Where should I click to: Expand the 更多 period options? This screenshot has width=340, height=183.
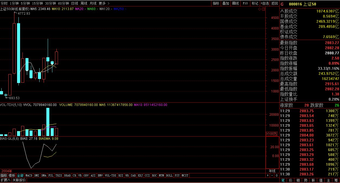[104, 4]
